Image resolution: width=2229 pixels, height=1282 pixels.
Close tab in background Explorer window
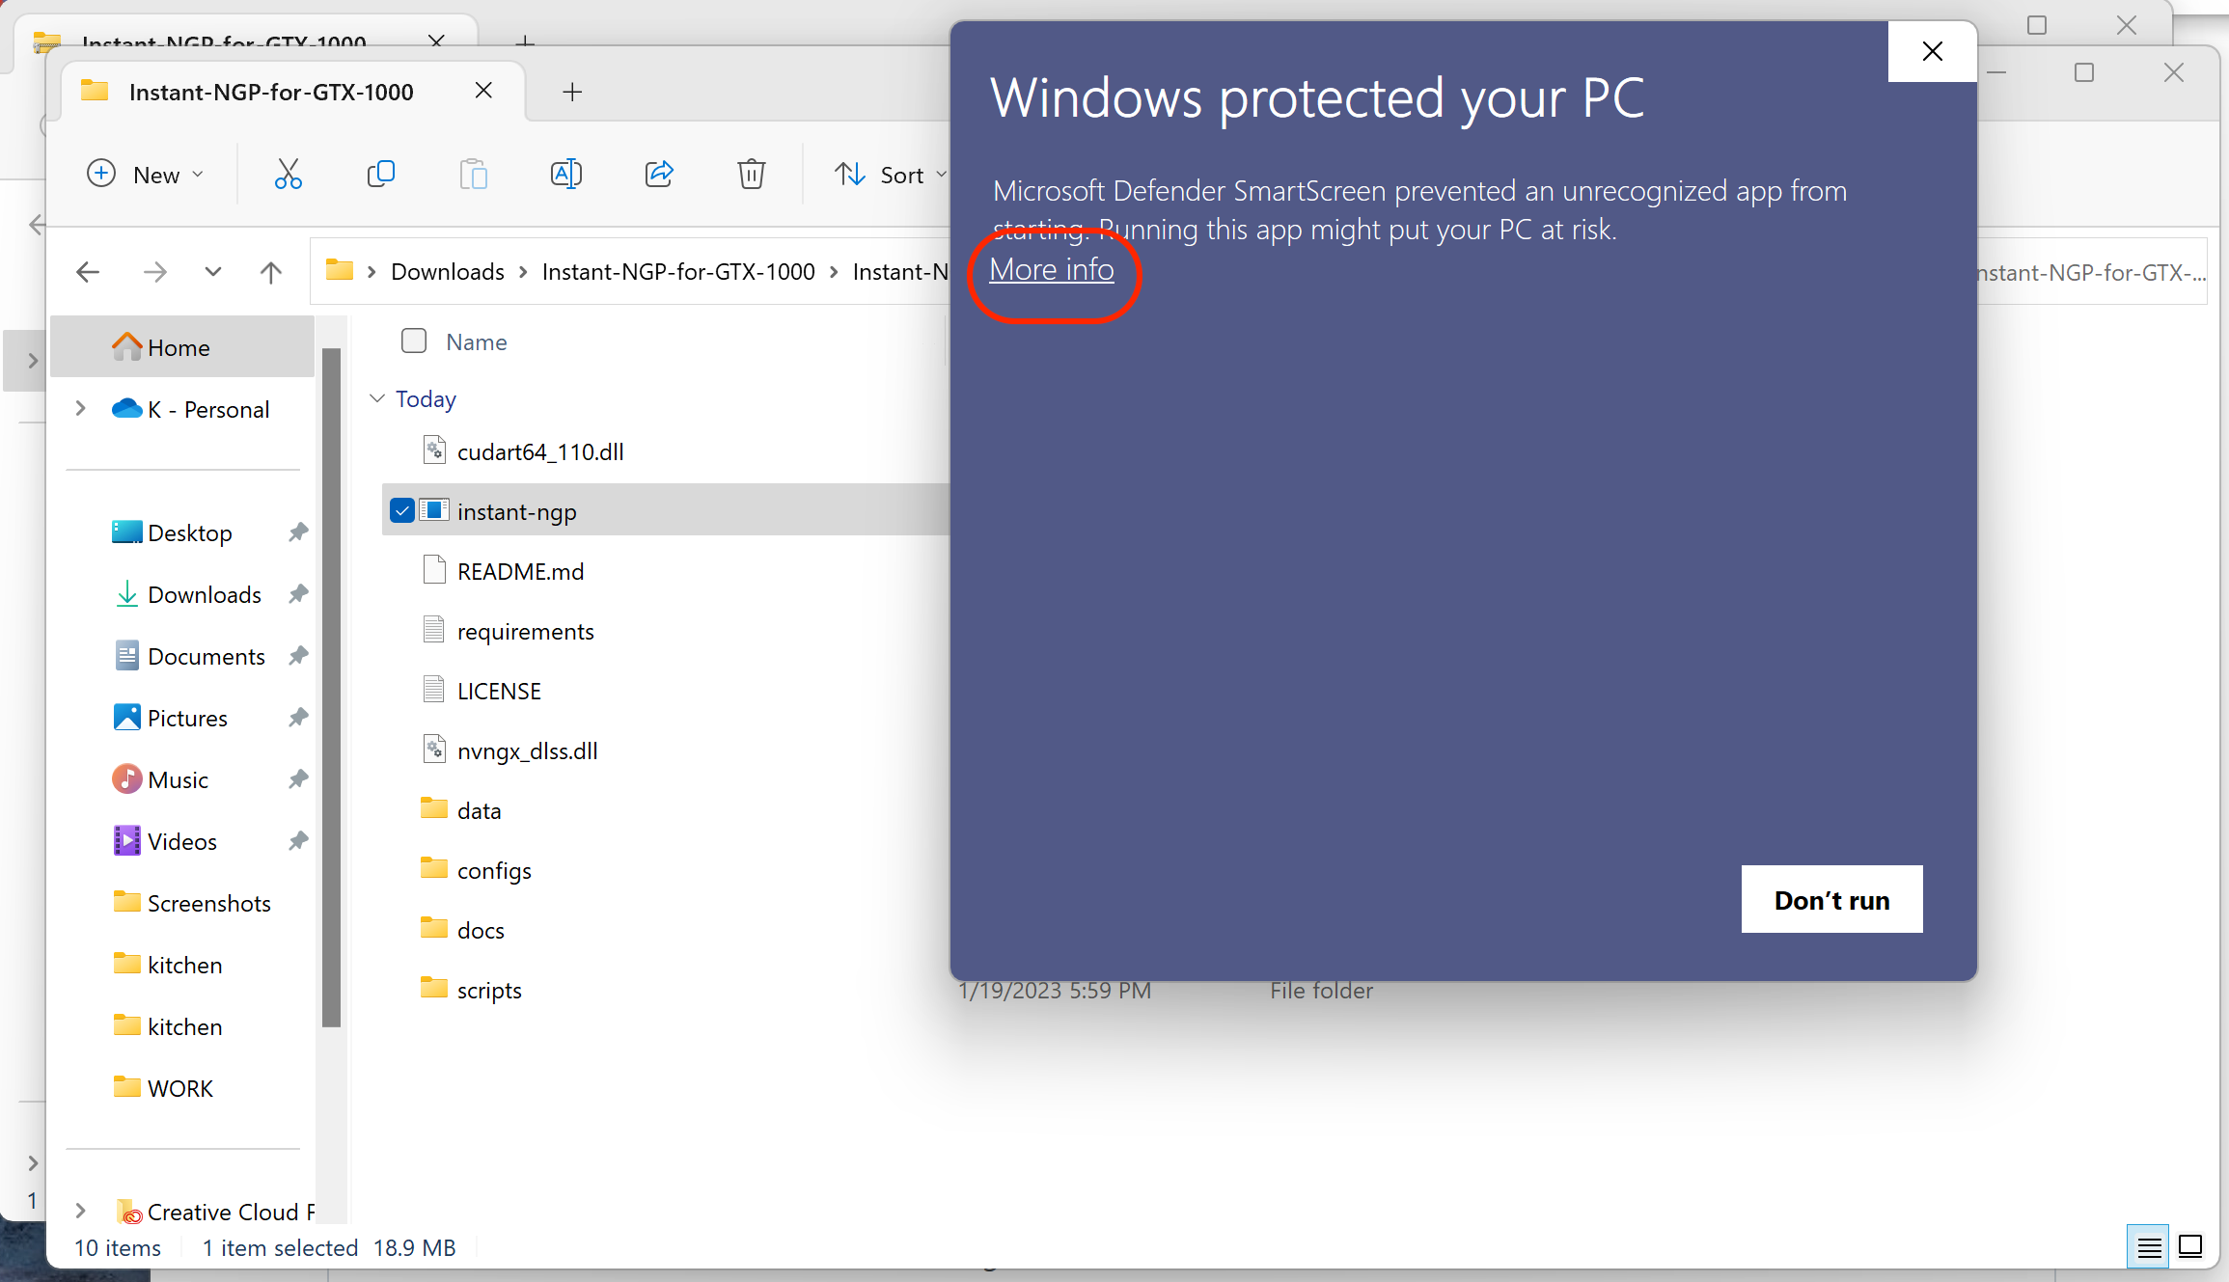coord(436,40)
